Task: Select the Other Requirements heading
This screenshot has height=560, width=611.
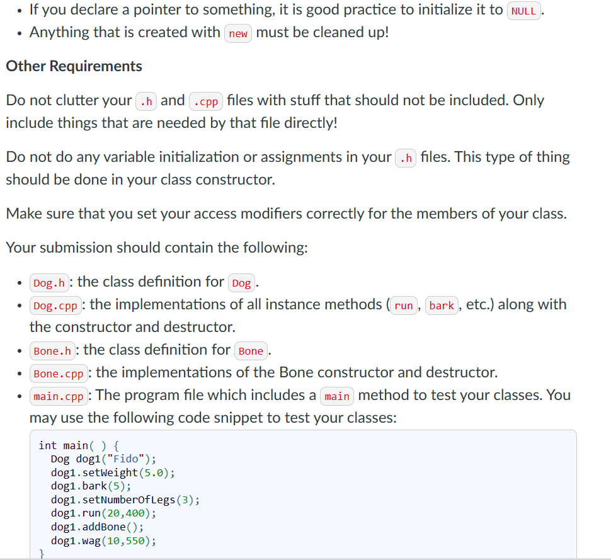Action: [73, 66]
